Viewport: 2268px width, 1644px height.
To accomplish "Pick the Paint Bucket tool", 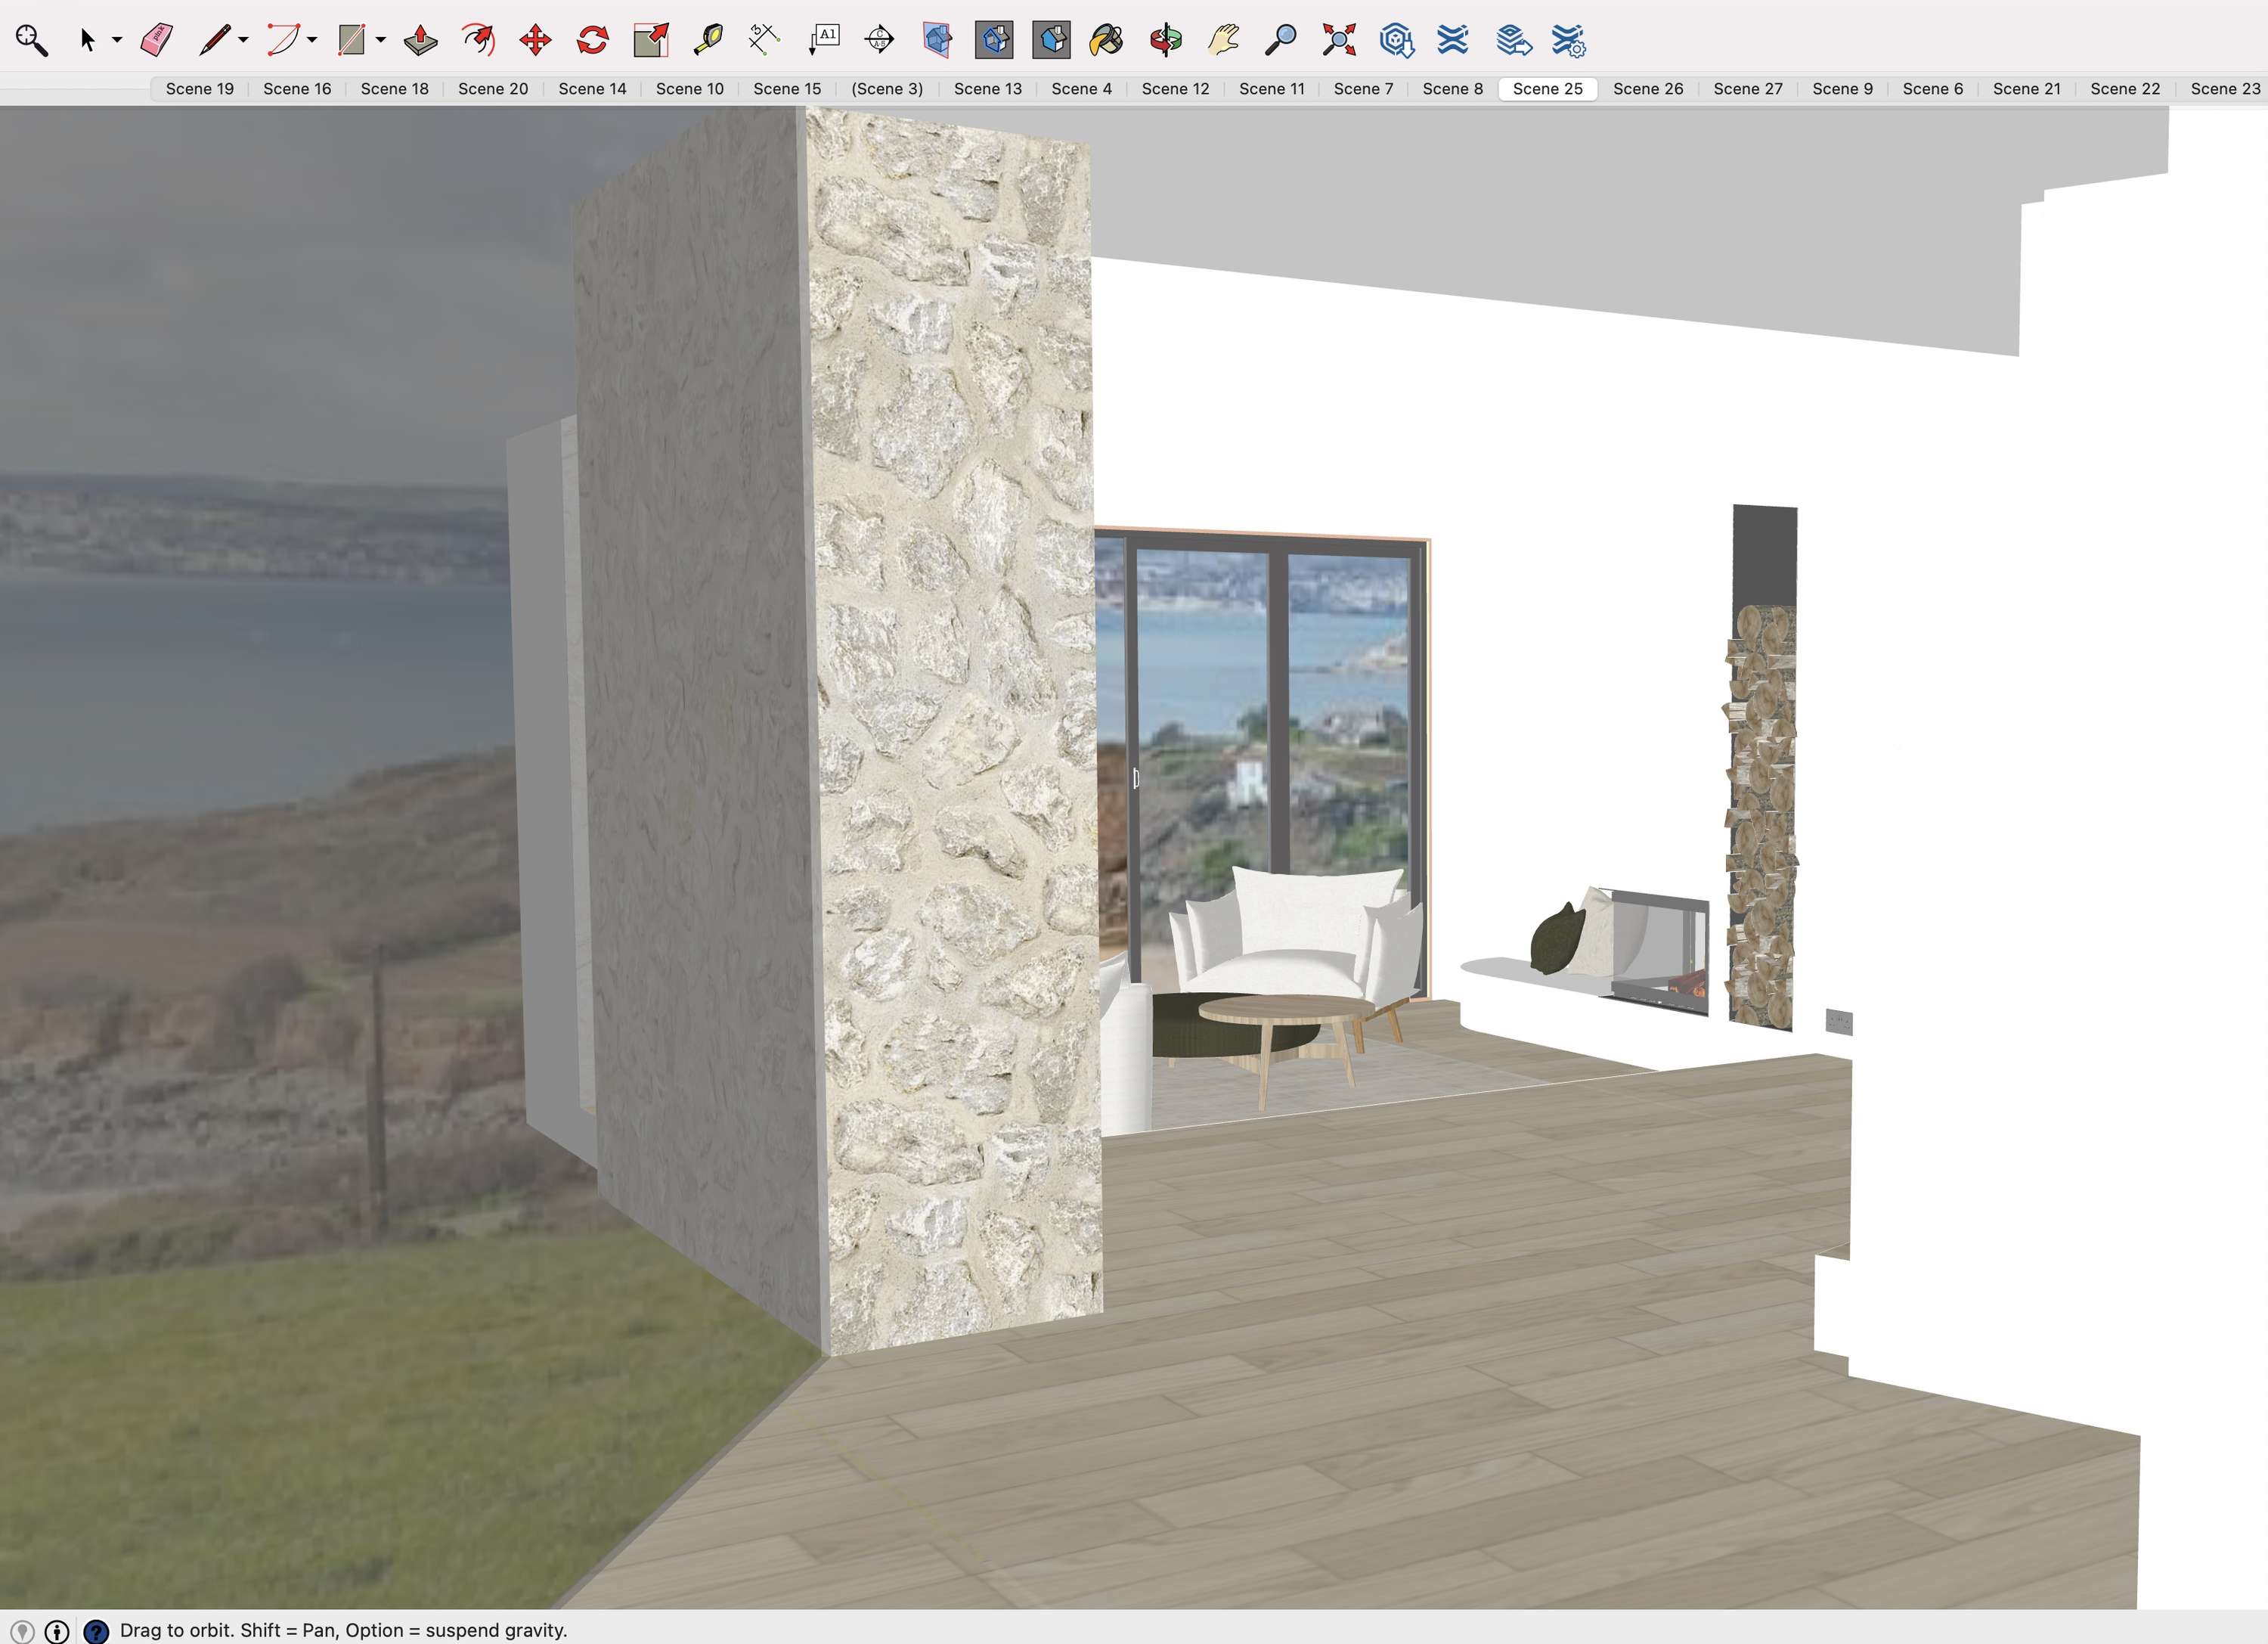I will pos(1107,40).
